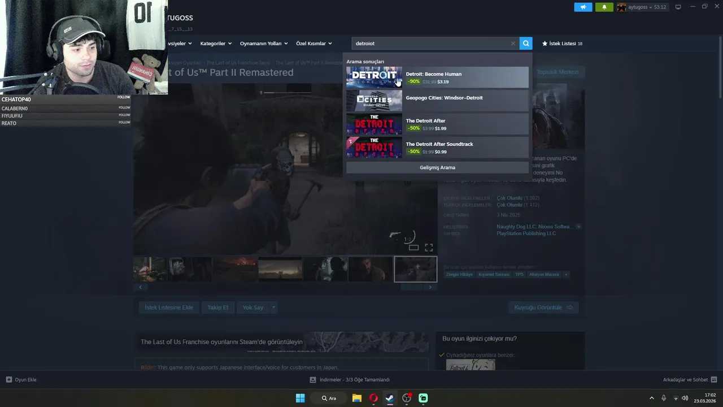Open the TPS tag
This screenshot has width=723, height=407.
pos(519,275)
